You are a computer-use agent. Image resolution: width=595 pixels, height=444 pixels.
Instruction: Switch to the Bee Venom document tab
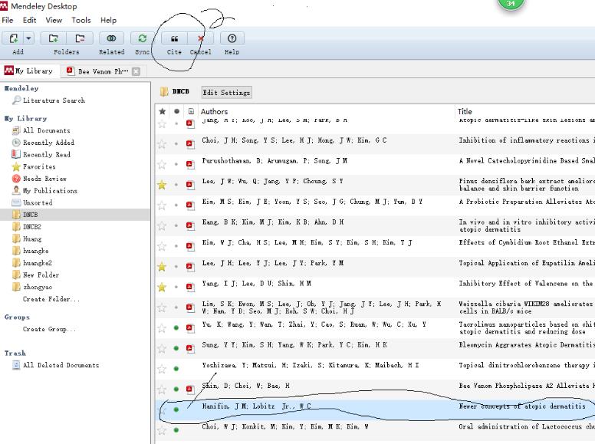point(100,71)
